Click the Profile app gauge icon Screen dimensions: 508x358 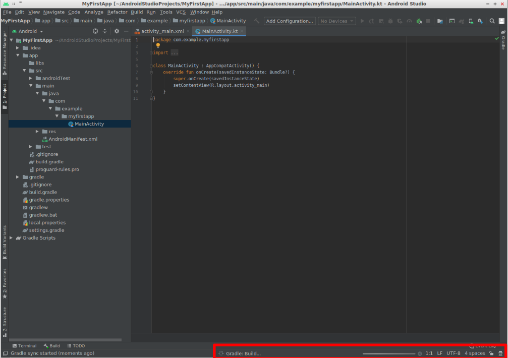tap(409, 21)
